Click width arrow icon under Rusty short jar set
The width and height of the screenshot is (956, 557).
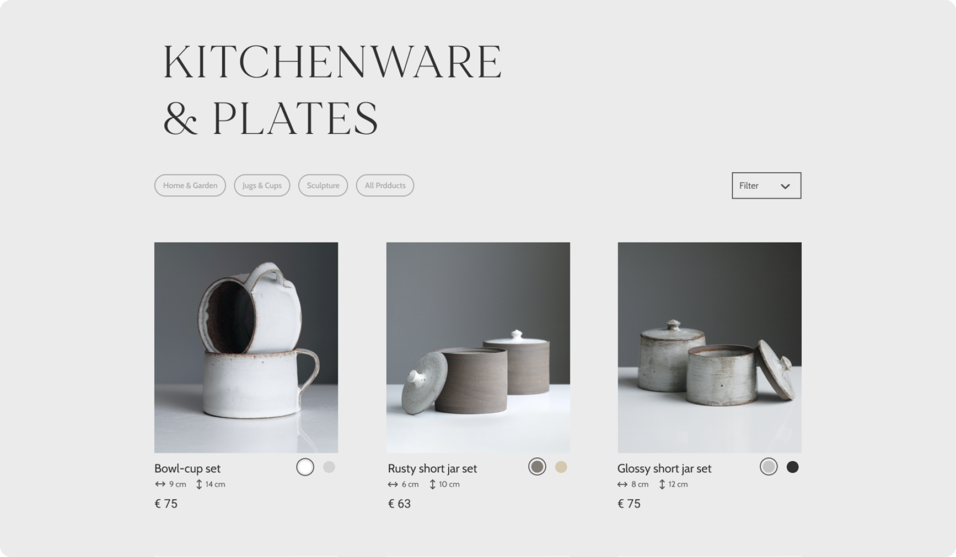393,484
